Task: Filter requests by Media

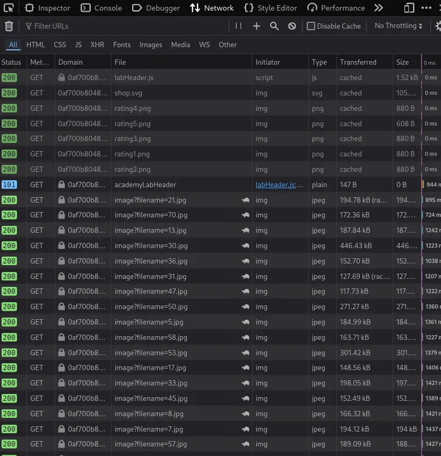Action: tap(180, 45)
